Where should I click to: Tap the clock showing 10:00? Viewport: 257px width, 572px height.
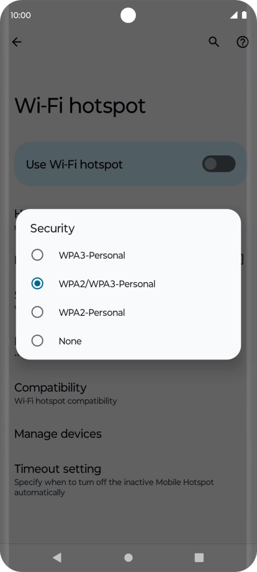(20, 16)
